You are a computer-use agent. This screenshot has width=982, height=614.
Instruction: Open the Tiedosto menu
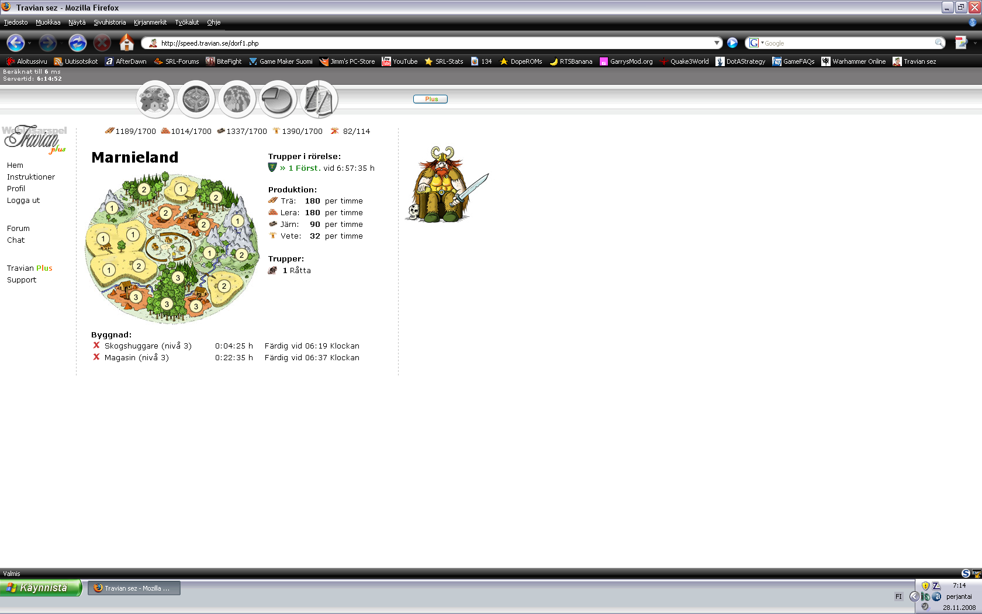pos(16,22)
